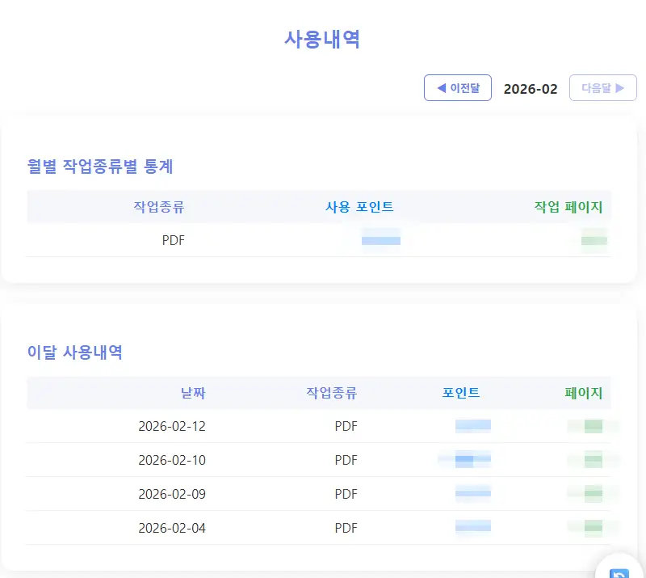Click the 사용 포인트 column header
Image resolution: width=646 pixels, height=578 pixels.
(x=358, y=206)
